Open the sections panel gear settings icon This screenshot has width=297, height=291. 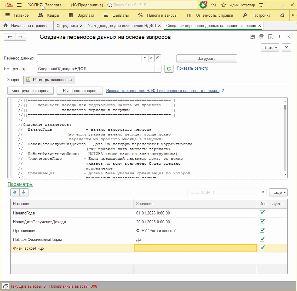coord(282,15)
